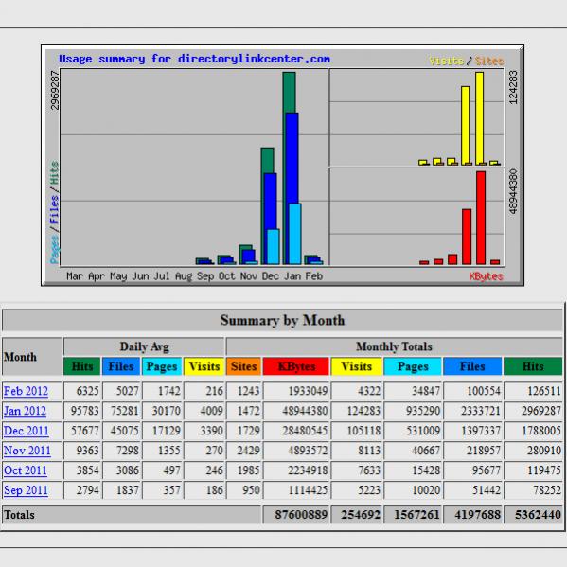Image resolution: width=567 pixels, height=567 pixels.
Task: Click the Dec hits bar in chart
Action: pos(267,161)
